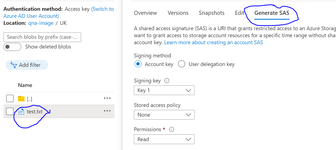Click the Add filter funnel icon
The height and width of the screenshot is (150, 336).
(x=13, y=65)
